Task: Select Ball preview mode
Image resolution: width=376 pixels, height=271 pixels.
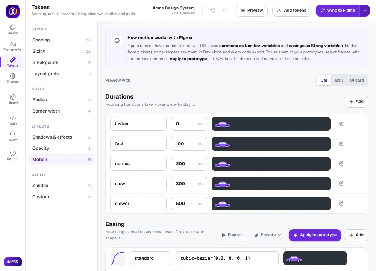Action: [339, 80]
